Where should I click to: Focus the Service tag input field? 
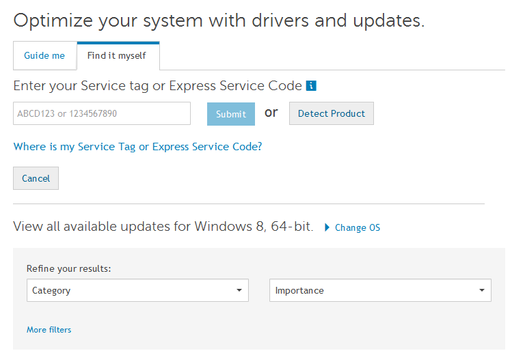102,113
